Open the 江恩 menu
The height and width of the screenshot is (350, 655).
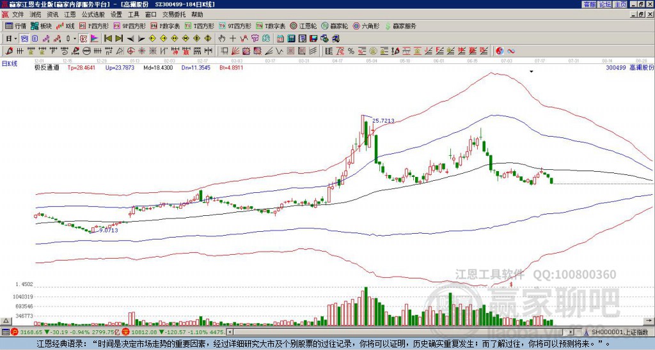click(x=70, y=15)
